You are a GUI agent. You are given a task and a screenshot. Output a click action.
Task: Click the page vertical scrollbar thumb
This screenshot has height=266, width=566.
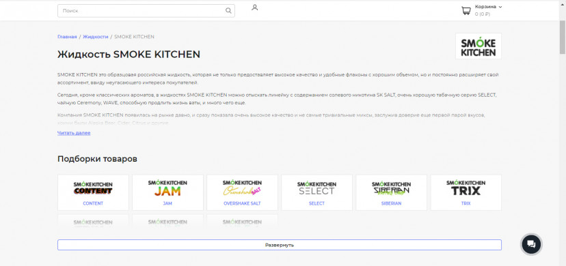point(563,37)
